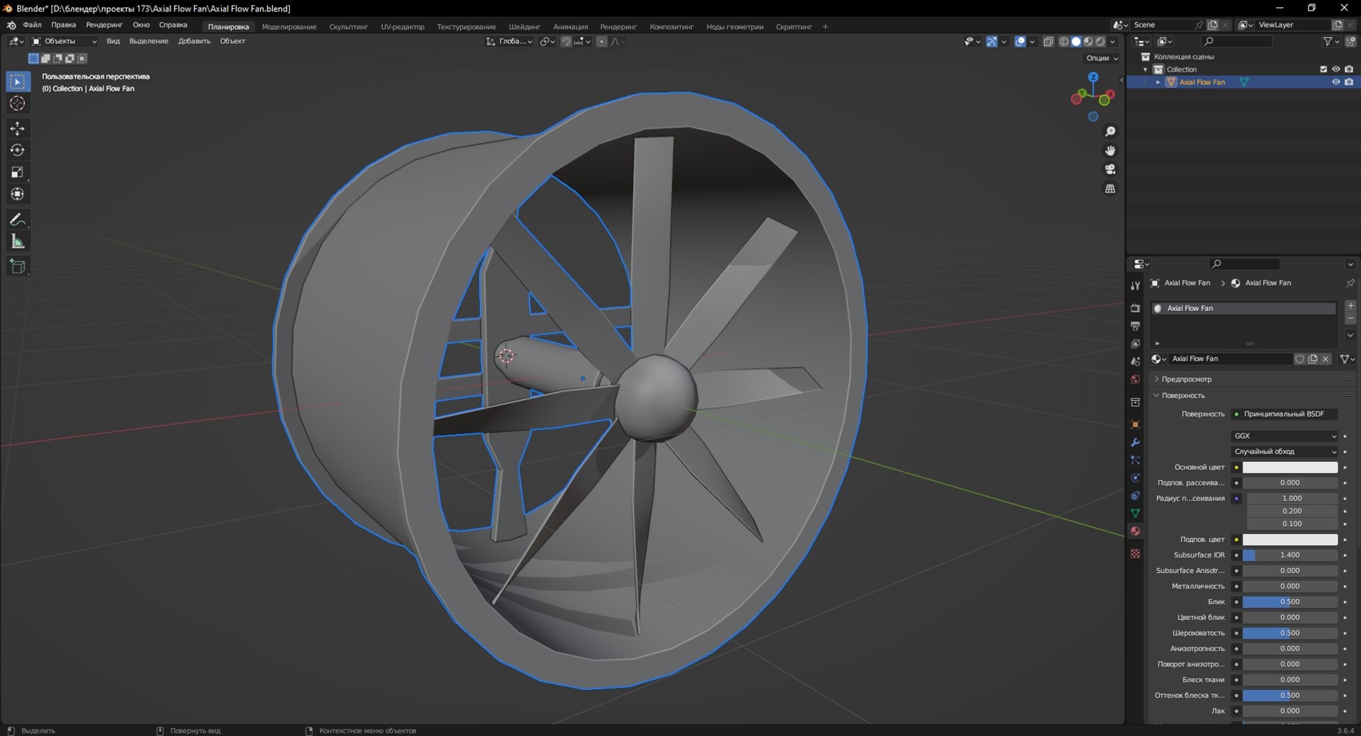Collapse the Surface panel

tap(1182, 395)
